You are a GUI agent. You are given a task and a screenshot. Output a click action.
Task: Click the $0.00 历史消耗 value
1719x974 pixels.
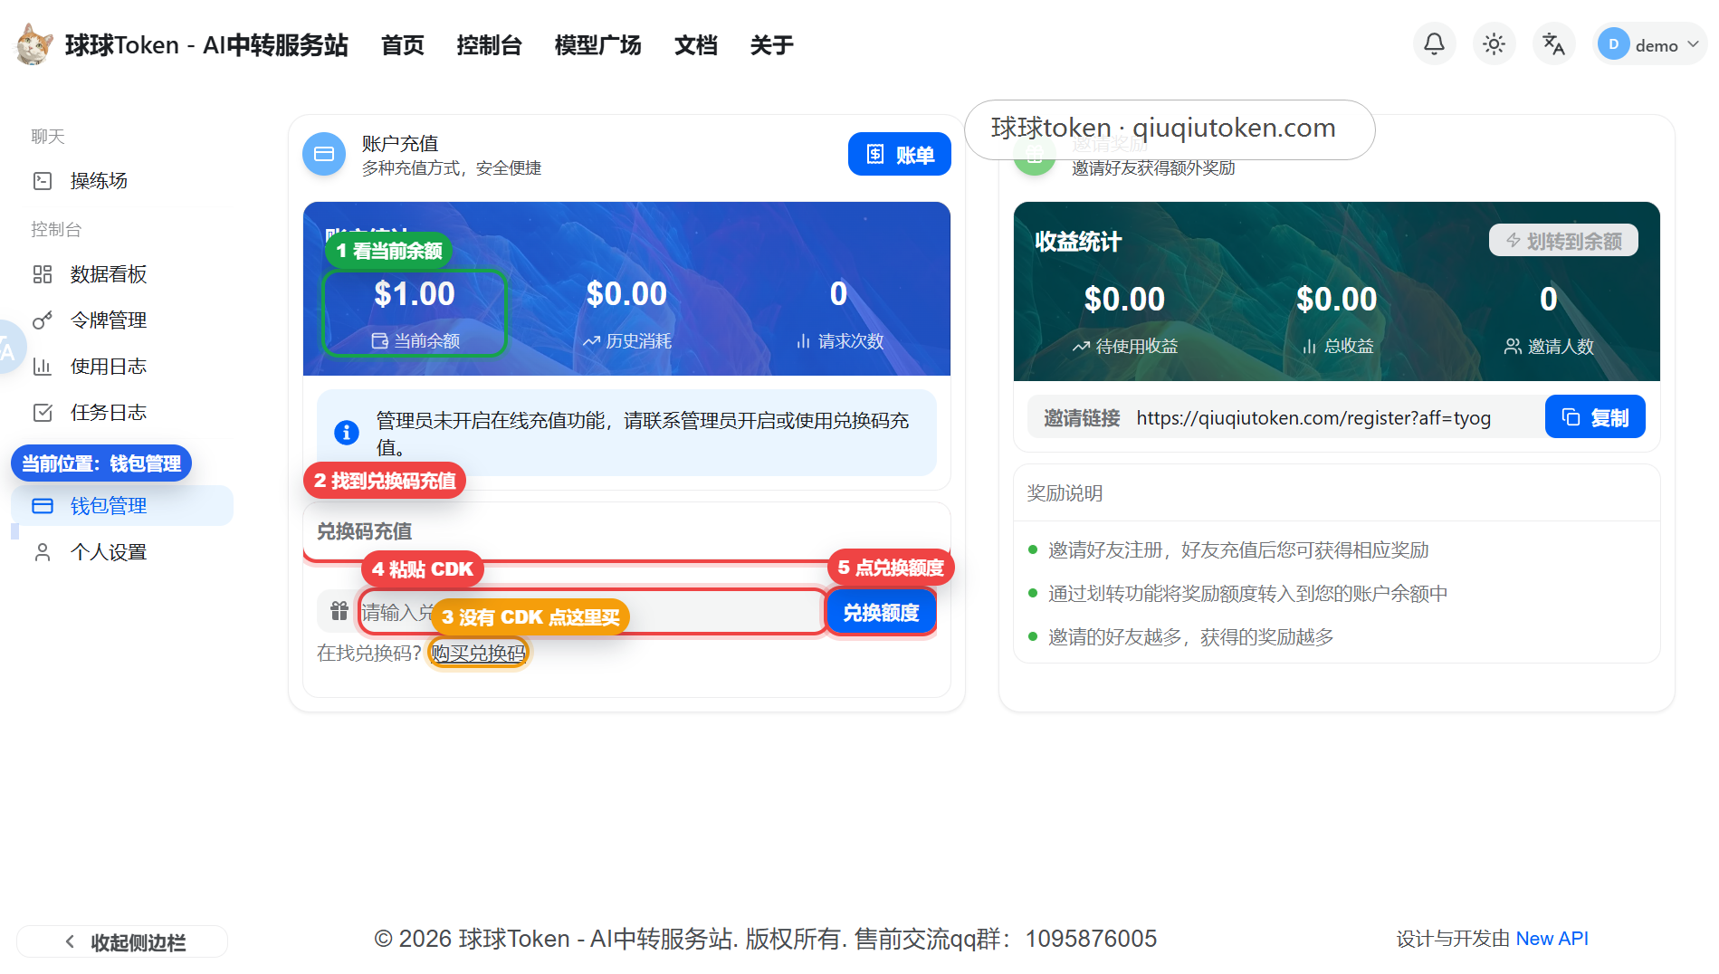(626, 294)
